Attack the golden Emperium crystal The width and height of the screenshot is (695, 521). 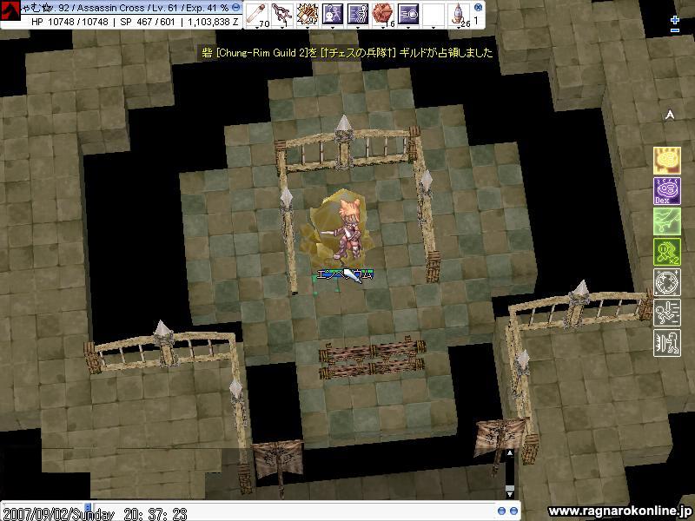pos(337,228)
